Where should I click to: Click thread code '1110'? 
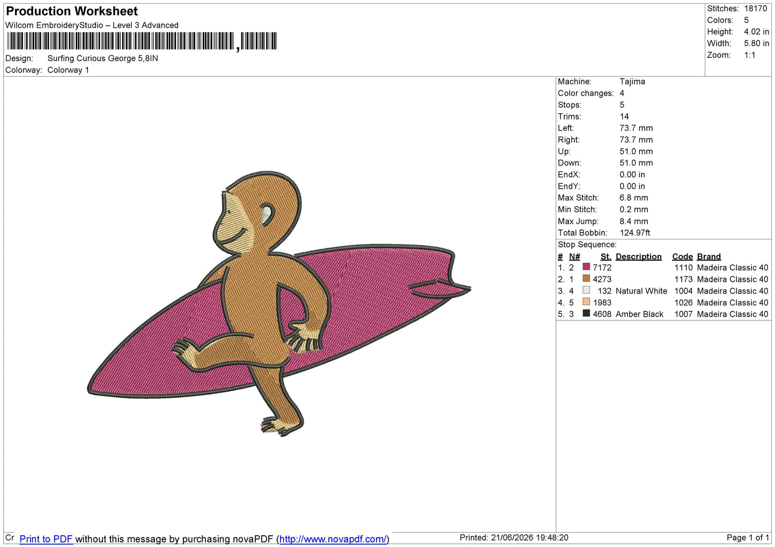[x=683, y=267]
